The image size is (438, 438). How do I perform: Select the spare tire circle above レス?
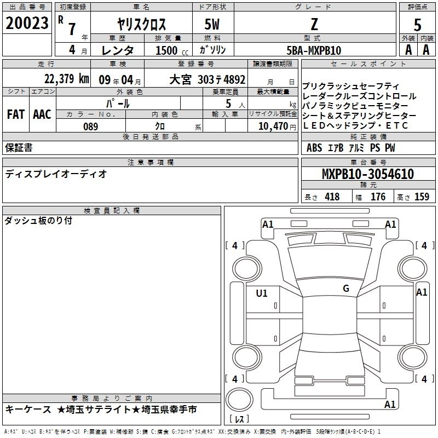tap(239, 399)
